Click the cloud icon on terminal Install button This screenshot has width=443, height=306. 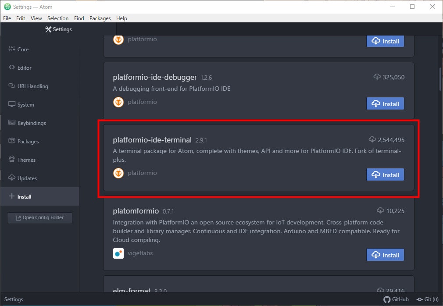376,174
